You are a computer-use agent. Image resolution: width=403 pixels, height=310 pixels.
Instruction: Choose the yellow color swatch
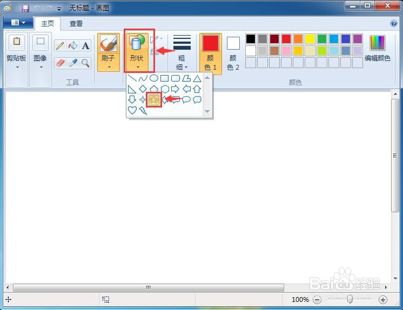(x=310, y=39)
